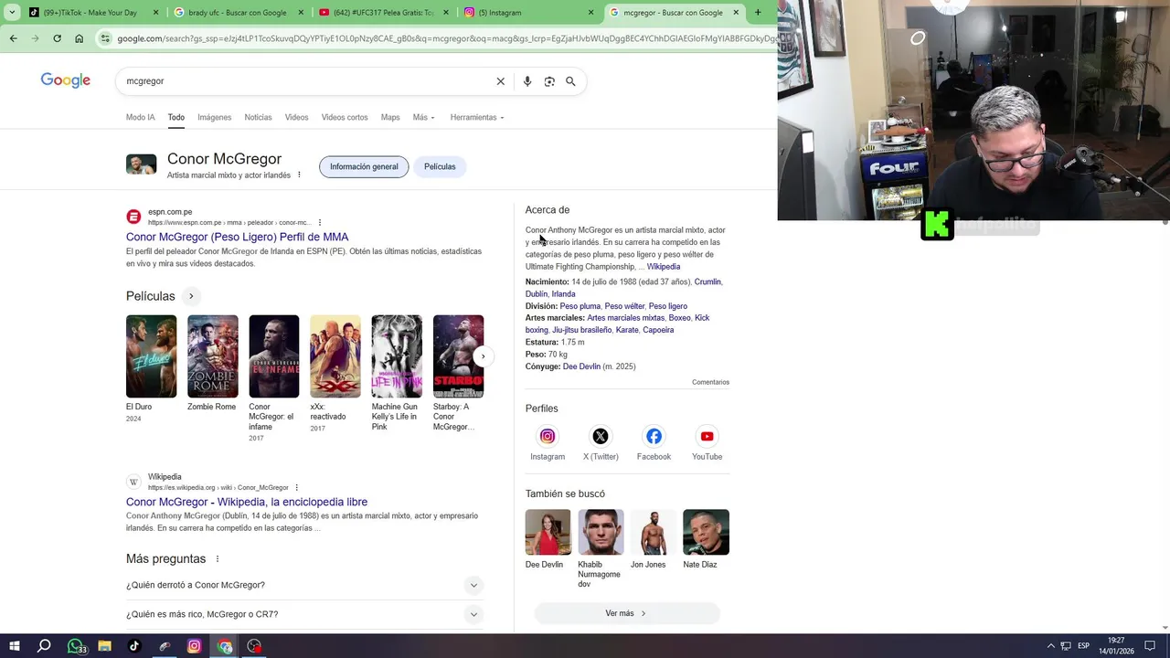Open options beside Conor McGregor subtitle
Viewport: 1170px width, 658px height.
coord(298,175)
